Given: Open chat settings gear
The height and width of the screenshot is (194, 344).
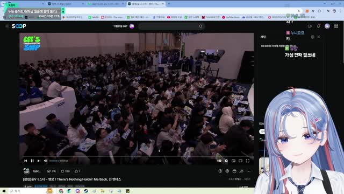Looking at the screenshot, I should point(312,37).
